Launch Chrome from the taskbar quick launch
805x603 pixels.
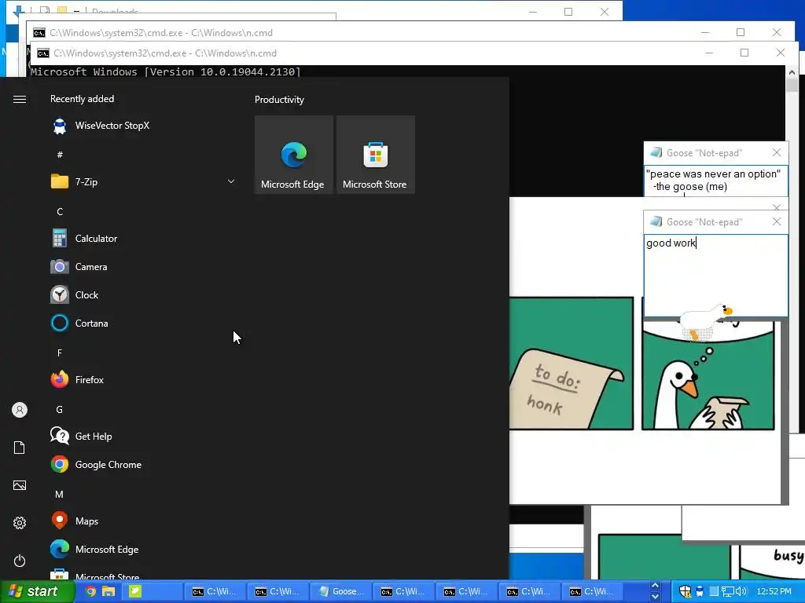(90, 591)
